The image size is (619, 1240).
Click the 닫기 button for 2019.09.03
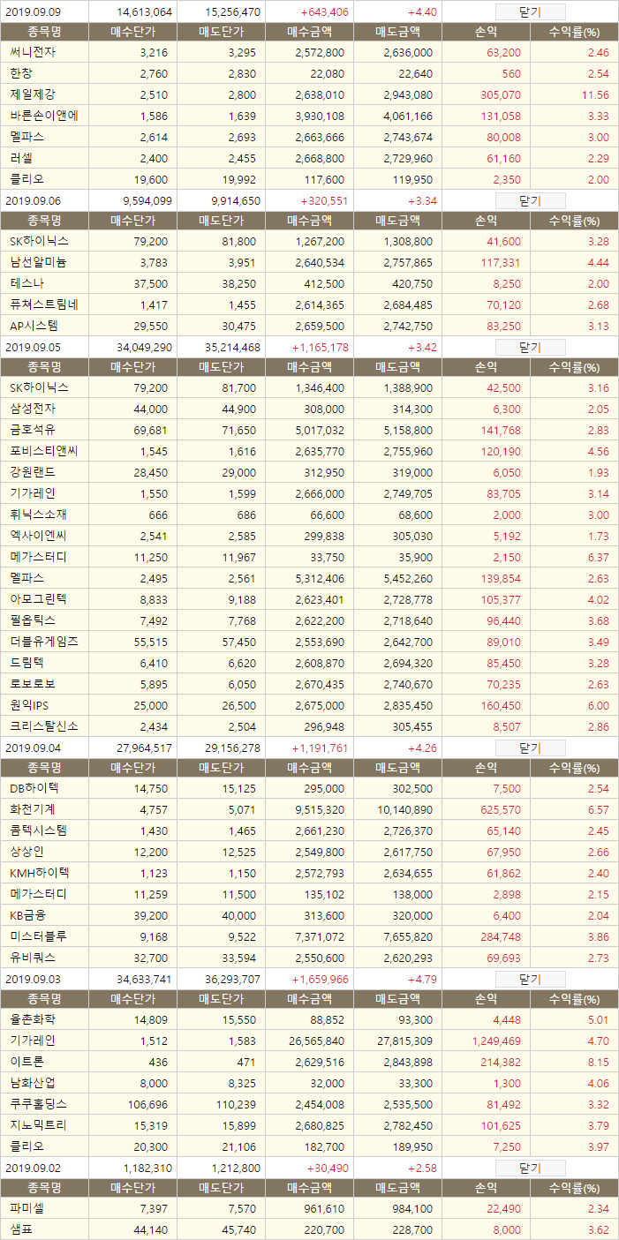point(531,979)
